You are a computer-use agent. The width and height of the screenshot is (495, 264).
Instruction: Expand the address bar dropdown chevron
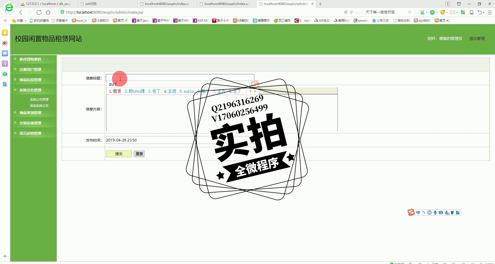[357, 12]
